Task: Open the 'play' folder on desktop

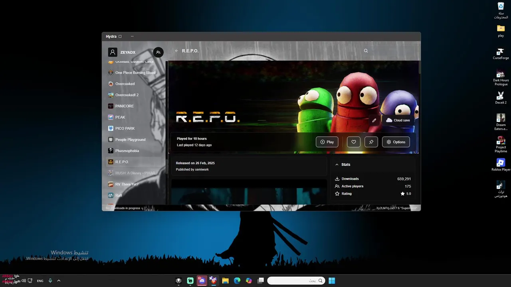Action: coord(501,31)
